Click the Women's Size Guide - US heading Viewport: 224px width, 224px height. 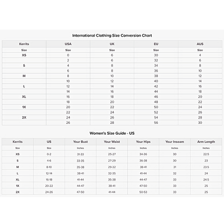[x=112, y=133]
